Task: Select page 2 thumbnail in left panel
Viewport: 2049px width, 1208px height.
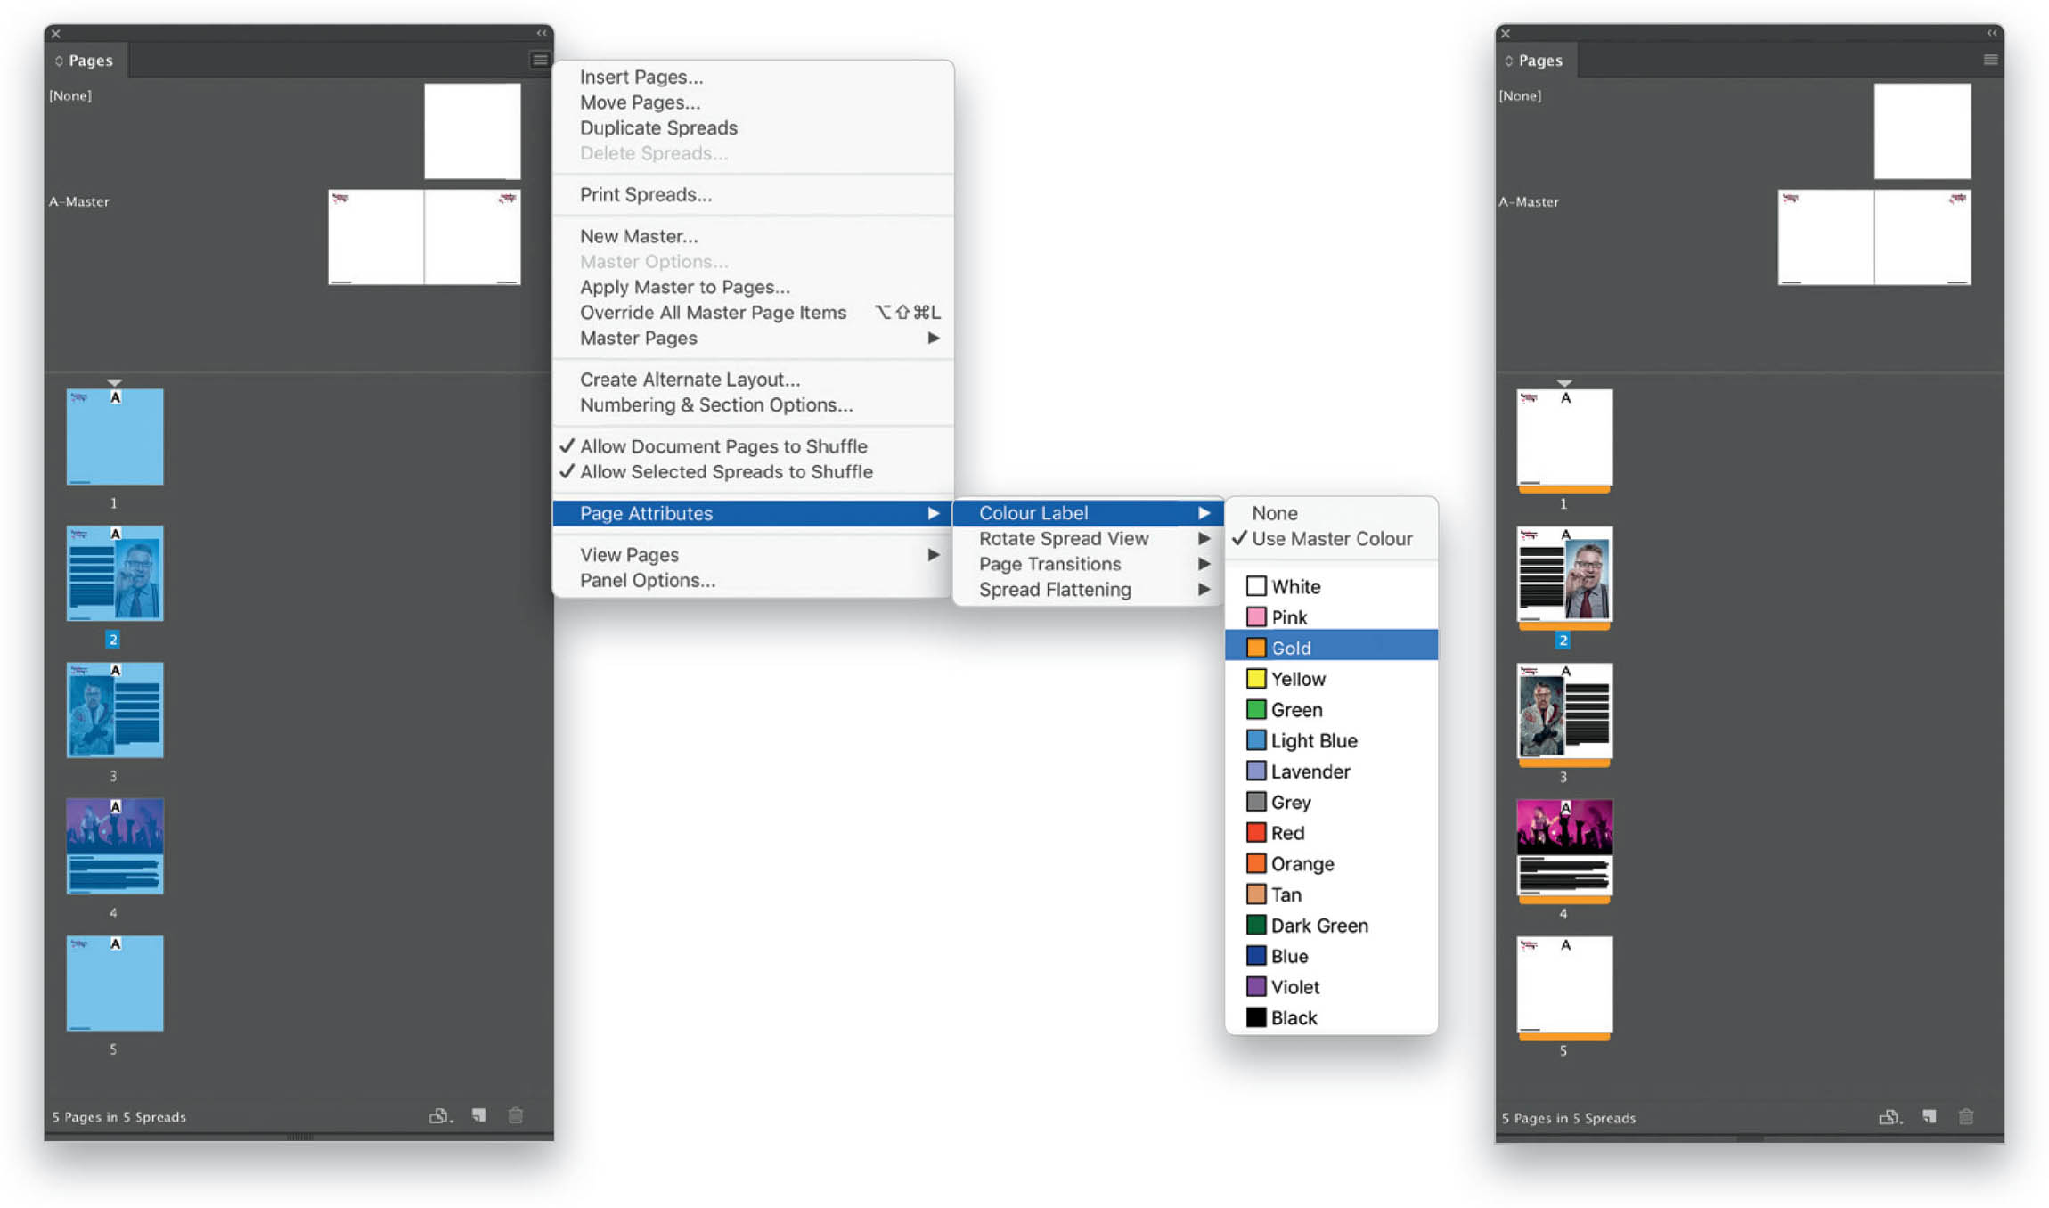Action: [x=115, y=573]
